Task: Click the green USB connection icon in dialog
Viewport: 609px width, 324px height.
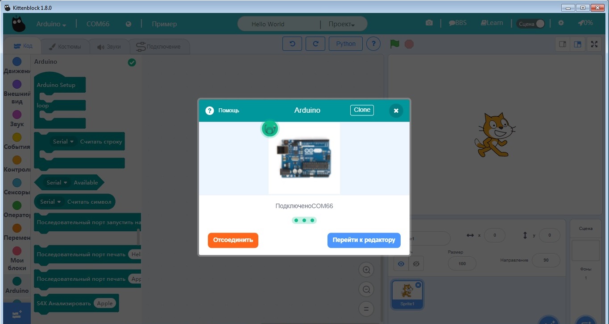Action: coord(269,129)
